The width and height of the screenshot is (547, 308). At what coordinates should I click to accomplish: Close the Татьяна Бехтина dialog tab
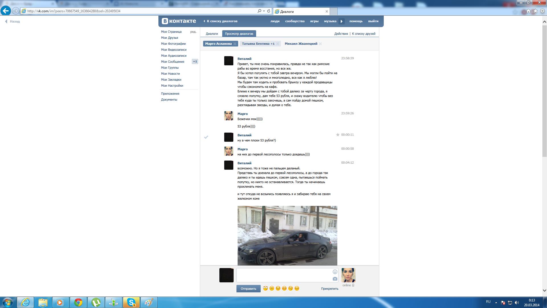(277, 44)
